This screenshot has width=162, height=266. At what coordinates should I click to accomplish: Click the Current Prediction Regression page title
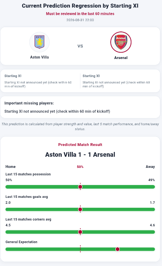click(80, 6)
